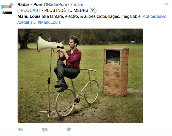This screenshot has width=172, height=136.
Task: Open the #ManuLouis hashtag
Action: [x=49, y=22]
